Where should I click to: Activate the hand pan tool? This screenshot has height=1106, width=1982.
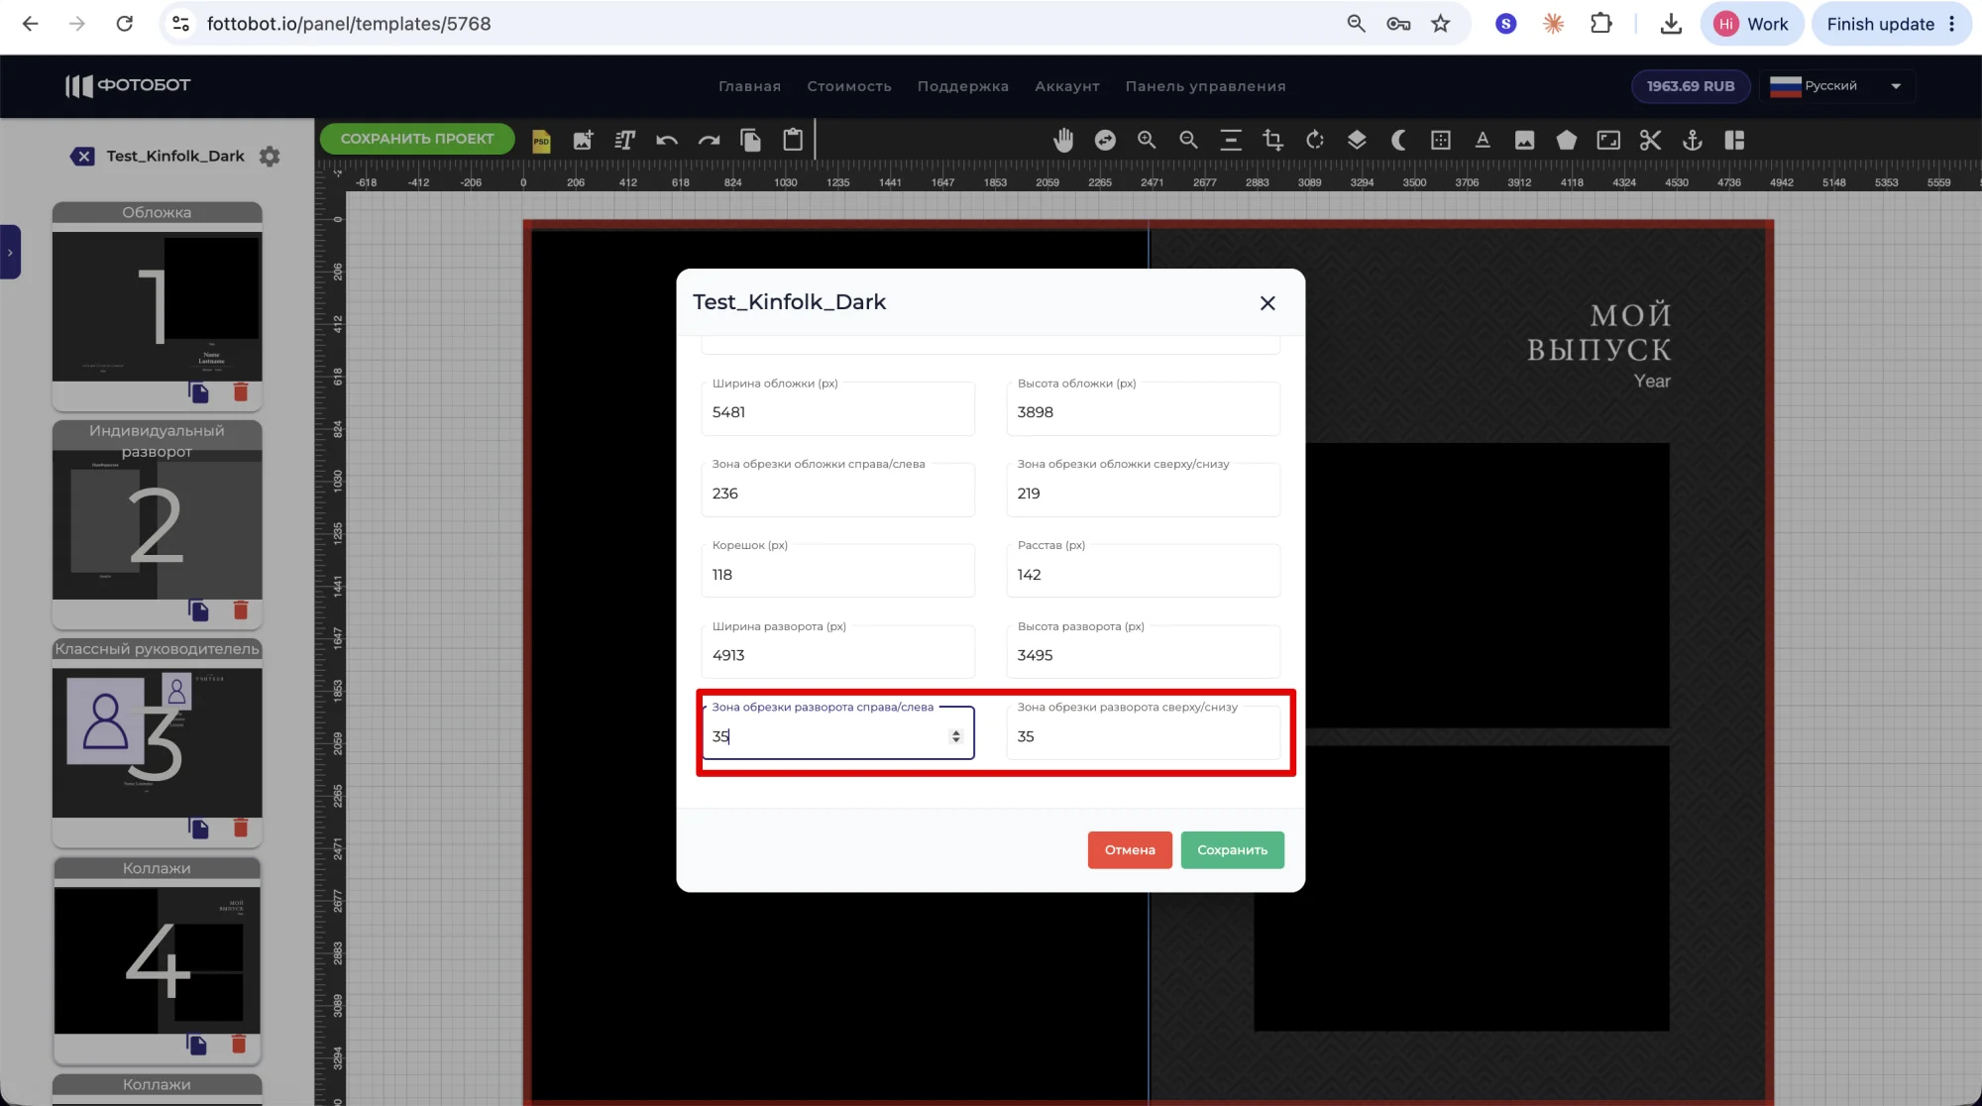[x=1063, y=141]
